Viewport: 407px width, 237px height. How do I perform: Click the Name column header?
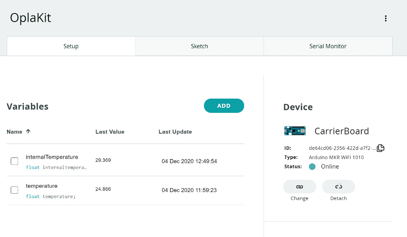coord(15,132)
